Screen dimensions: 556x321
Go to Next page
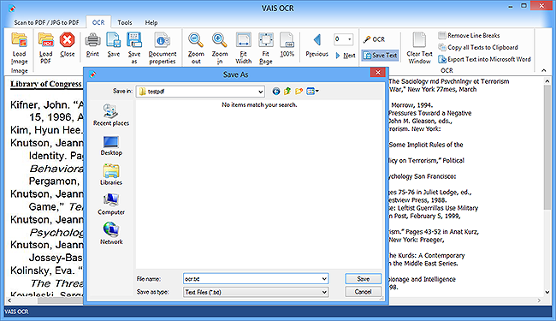tap(346, 56)
